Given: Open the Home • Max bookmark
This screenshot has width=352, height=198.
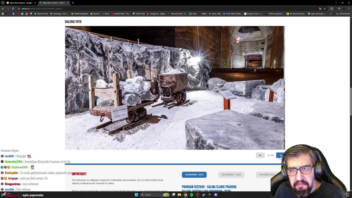Looking at the screenshot, I should pyautogui.click(x=215, y=13).
